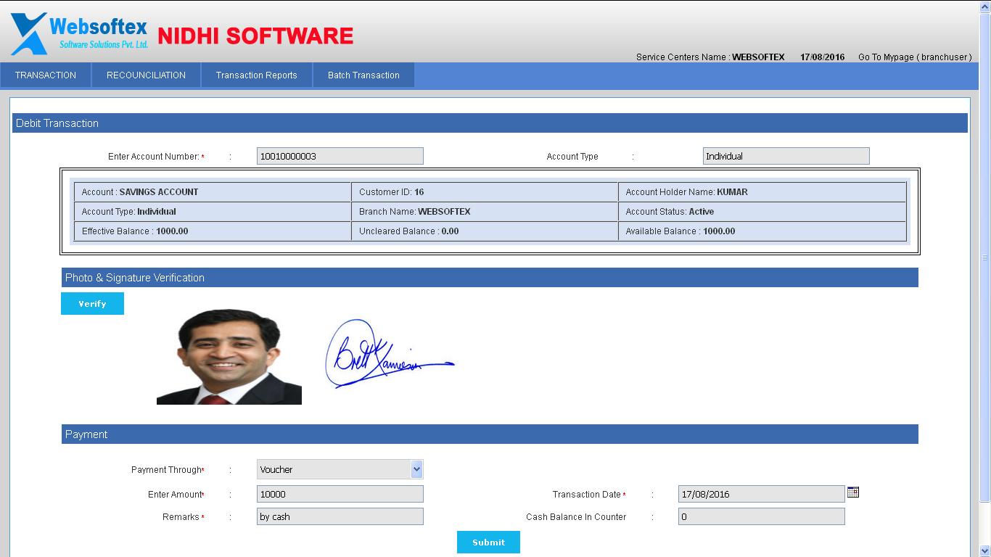
Task: Open the Transaction Reports menu
Action: pyautogui.click(x=256, y=75)
